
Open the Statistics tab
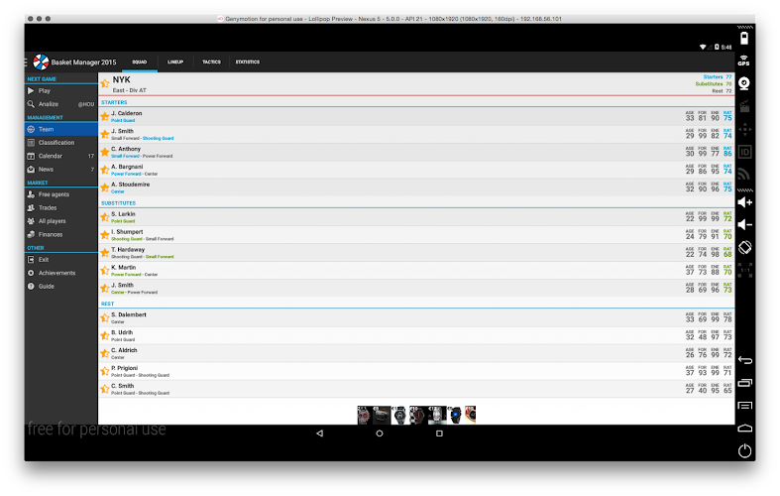(x=247, y=62)
